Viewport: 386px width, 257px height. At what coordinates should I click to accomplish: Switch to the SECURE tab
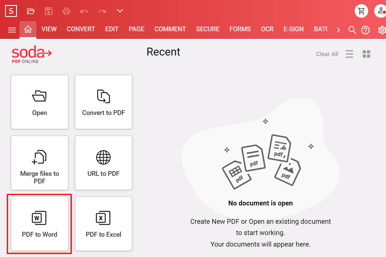[208, 29]
